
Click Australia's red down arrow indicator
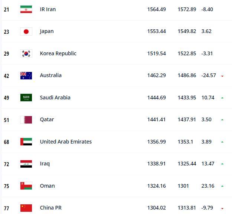pos(222,76)
